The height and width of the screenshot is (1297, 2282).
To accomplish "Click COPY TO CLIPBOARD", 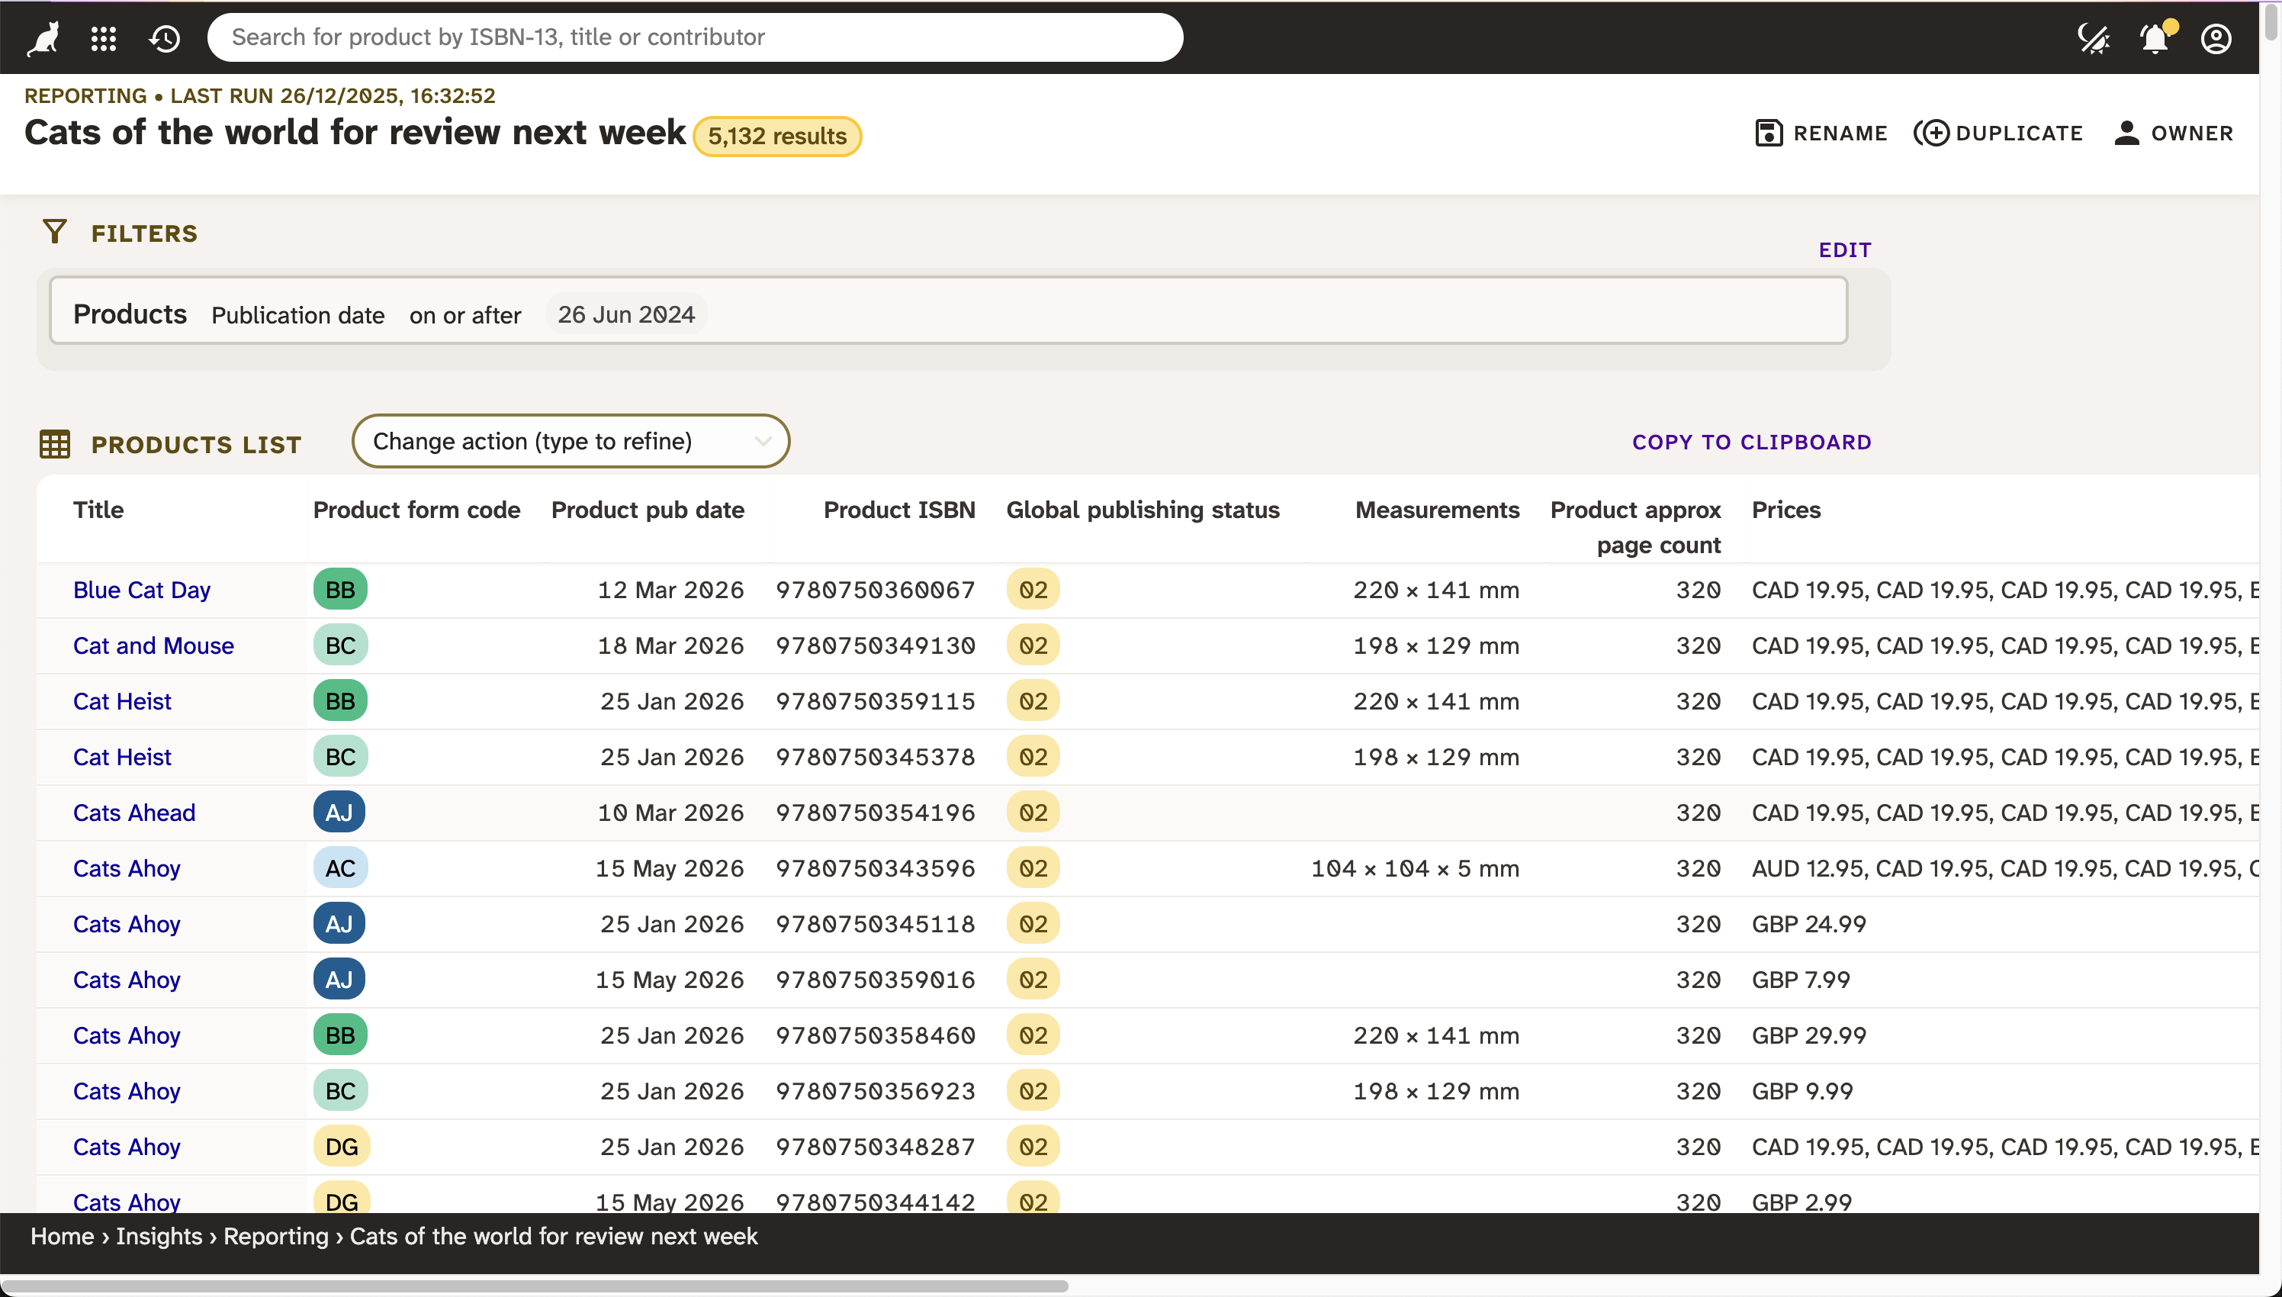I will pos(1750,442).
